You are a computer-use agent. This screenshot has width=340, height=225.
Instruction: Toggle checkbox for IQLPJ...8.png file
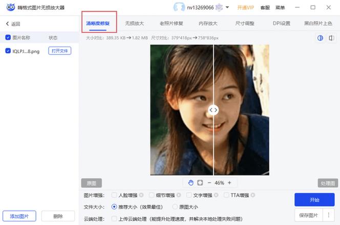(8, 51)
